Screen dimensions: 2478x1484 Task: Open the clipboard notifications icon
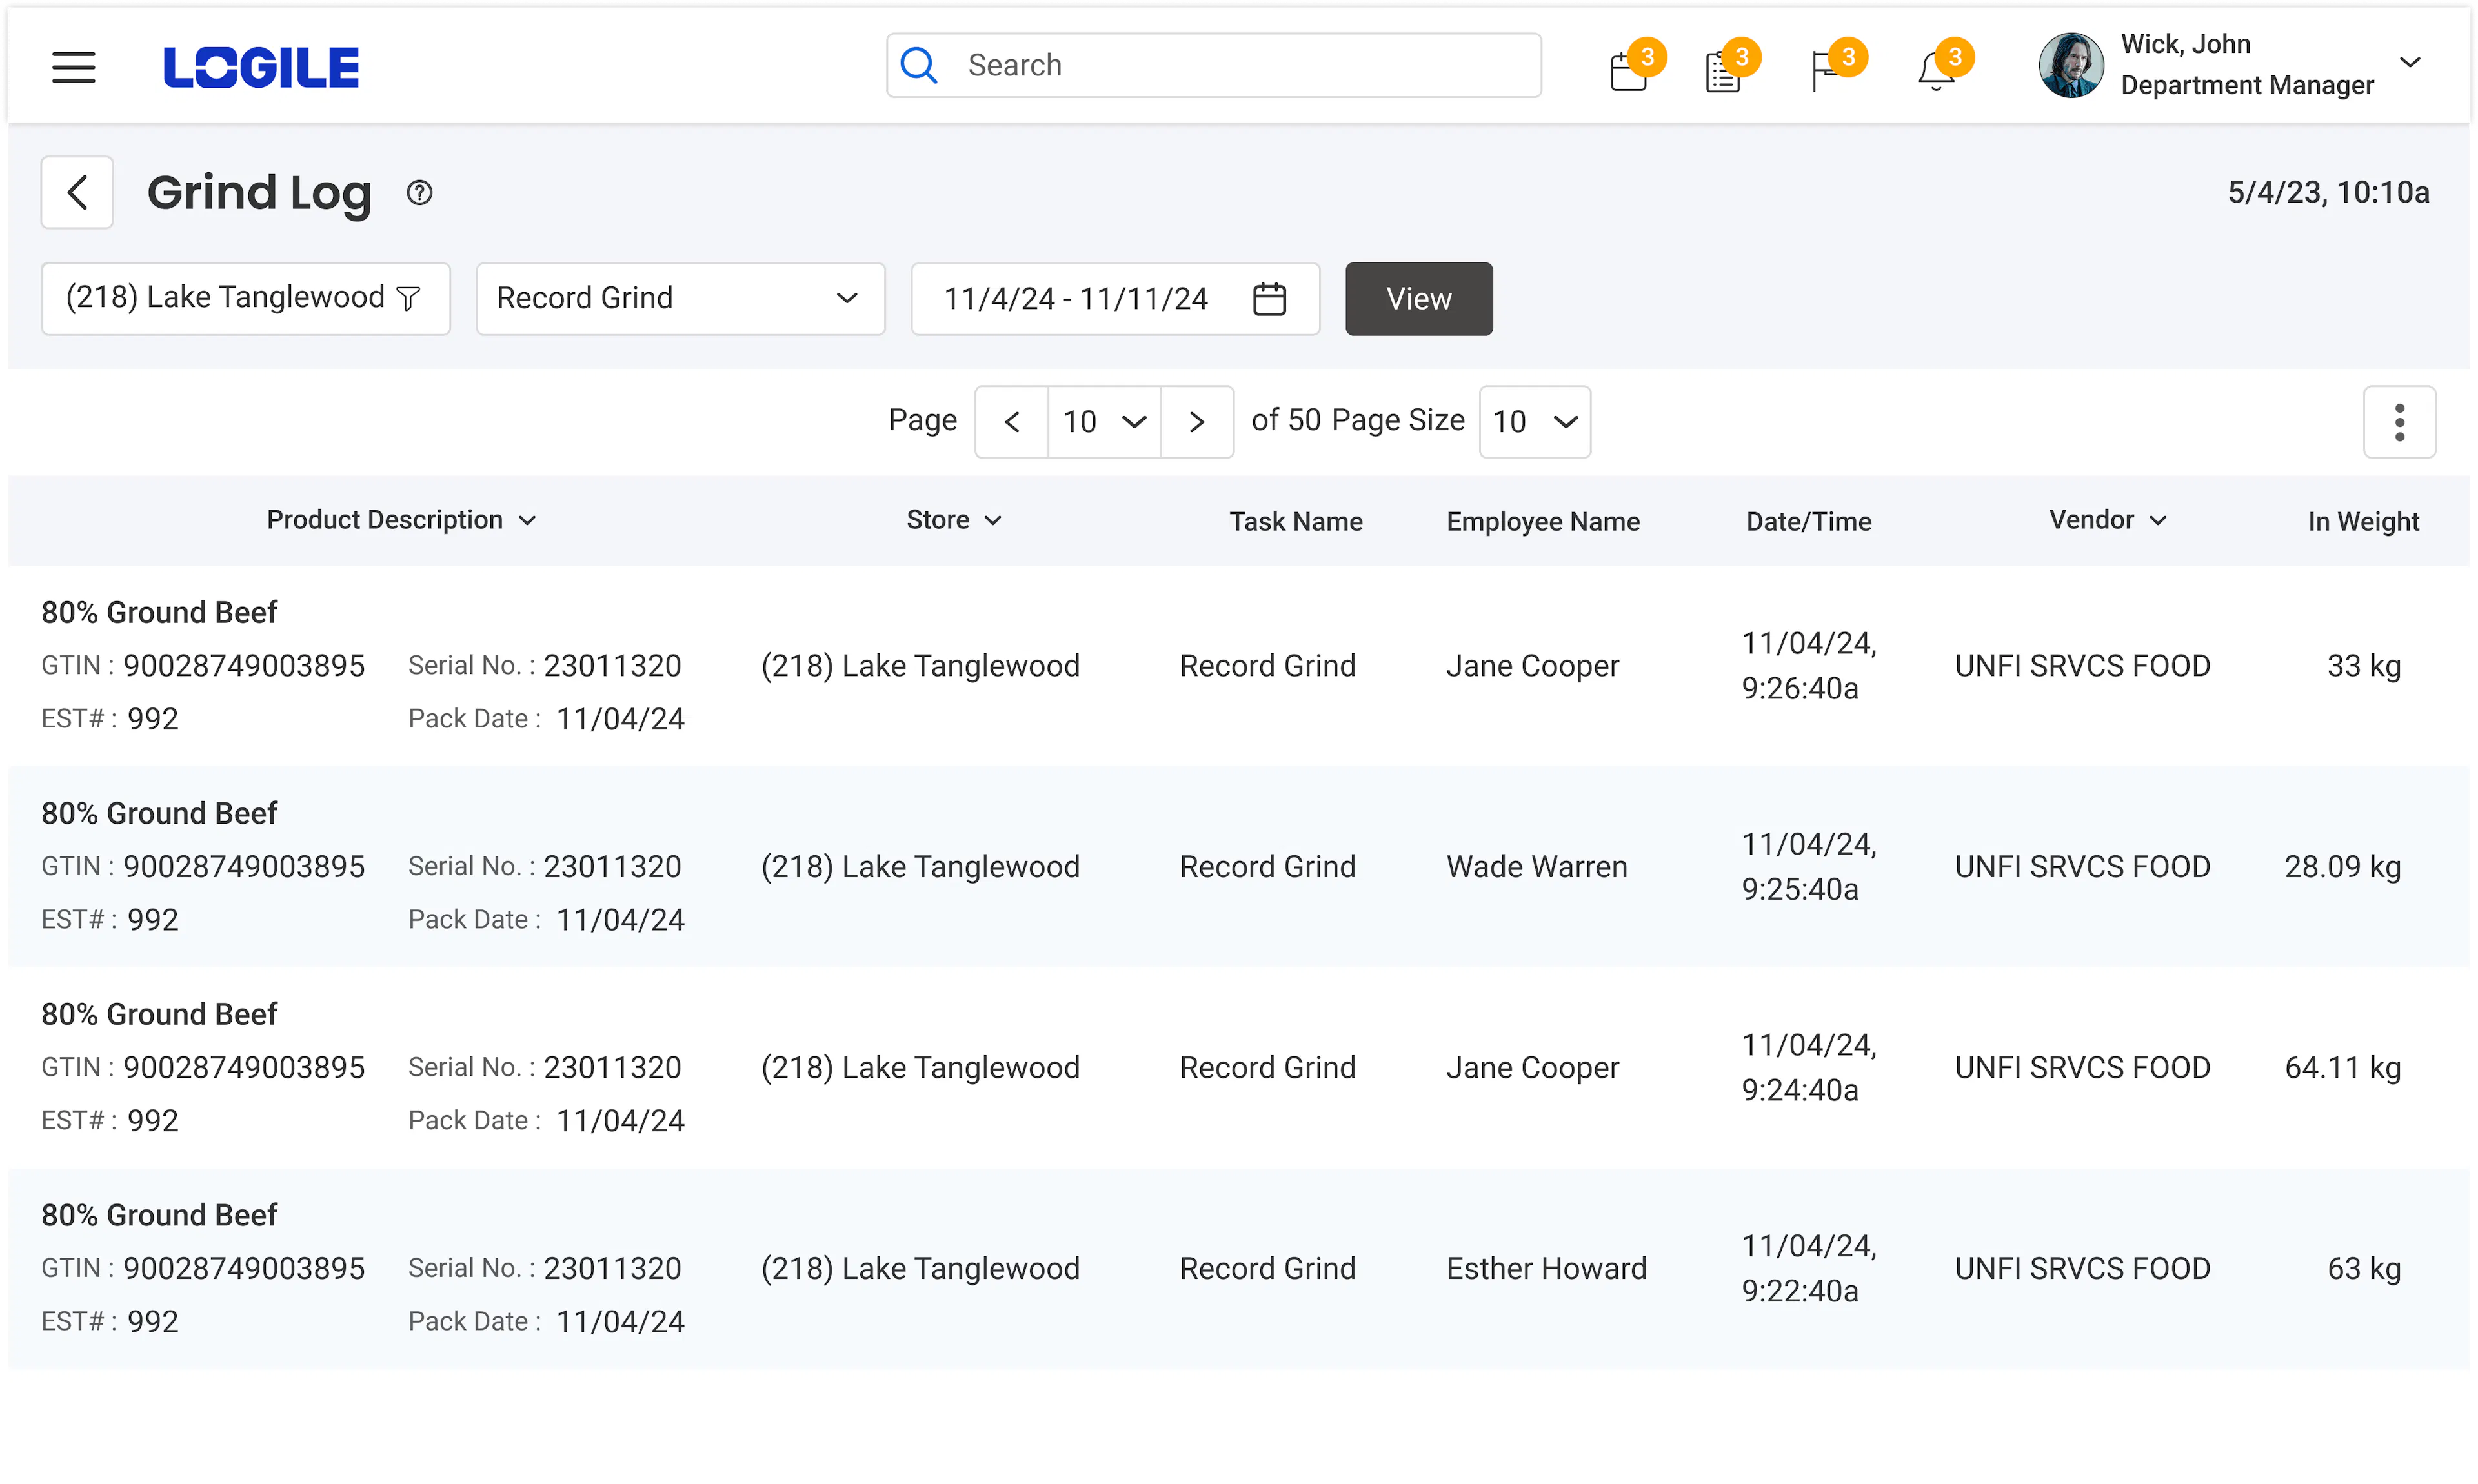(x=1723, y=66)
